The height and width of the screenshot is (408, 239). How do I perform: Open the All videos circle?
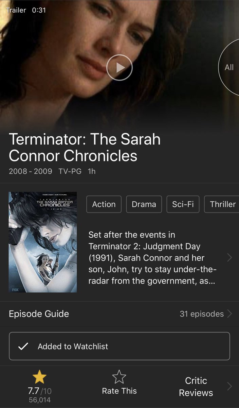coord(229,67)
